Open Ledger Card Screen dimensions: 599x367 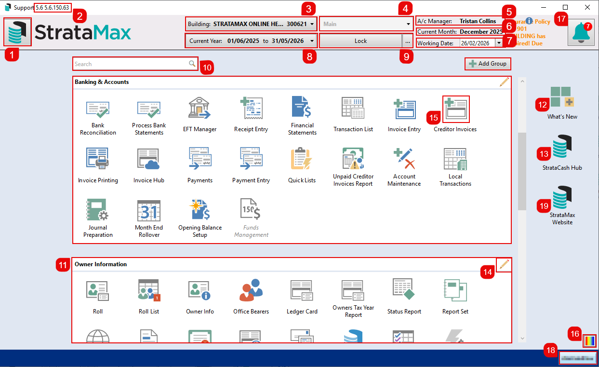tap(302, 298)
